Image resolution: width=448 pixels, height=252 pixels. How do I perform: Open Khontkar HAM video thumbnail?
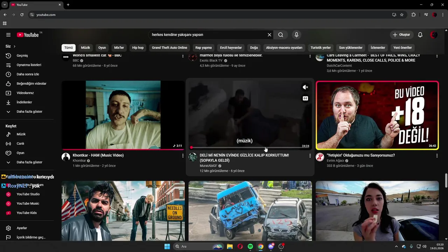(x=123, y=115)
